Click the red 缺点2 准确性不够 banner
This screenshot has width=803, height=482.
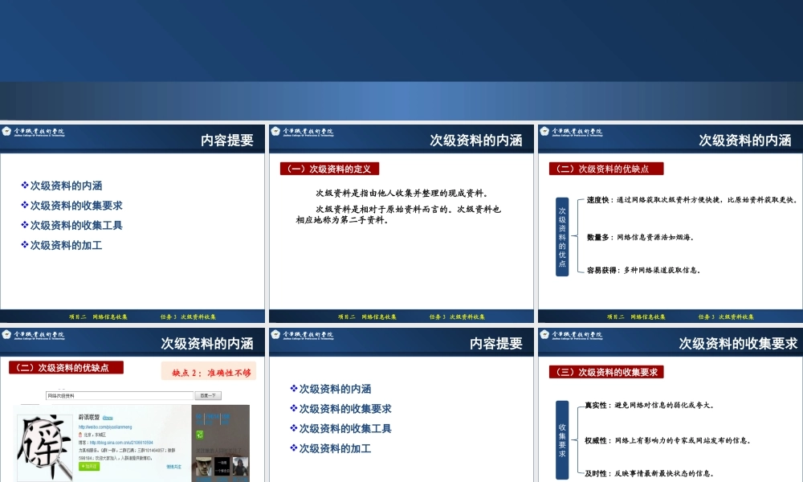pyautogui.click(x=210, y=370)
